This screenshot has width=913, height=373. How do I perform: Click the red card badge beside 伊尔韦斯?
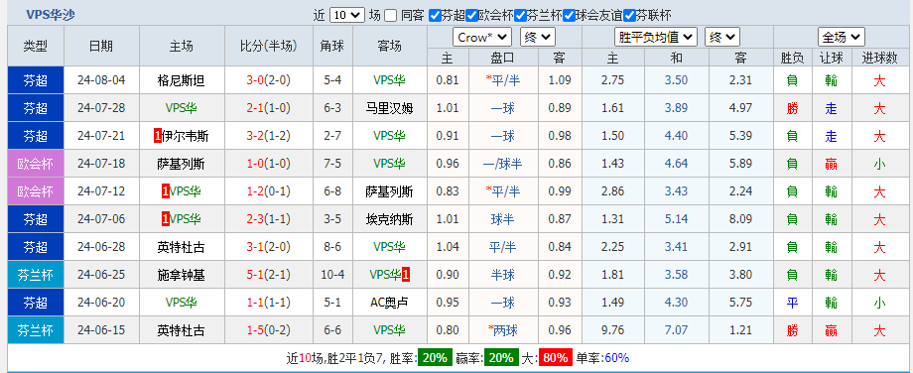point(157,136)
